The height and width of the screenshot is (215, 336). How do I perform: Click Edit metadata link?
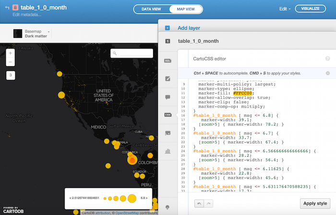click(27, 14)
